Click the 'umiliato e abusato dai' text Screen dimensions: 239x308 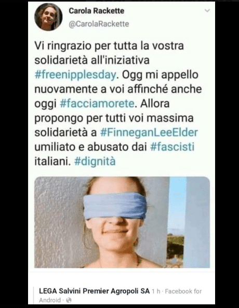(x=91, y=147)
